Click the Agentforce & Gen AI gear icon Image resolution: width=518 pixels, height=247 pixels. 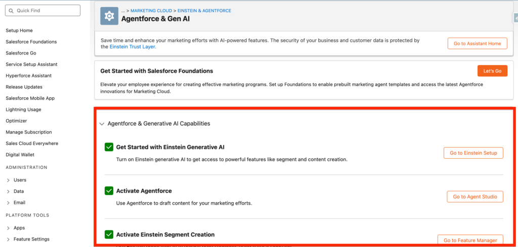[x=109, y=16]
